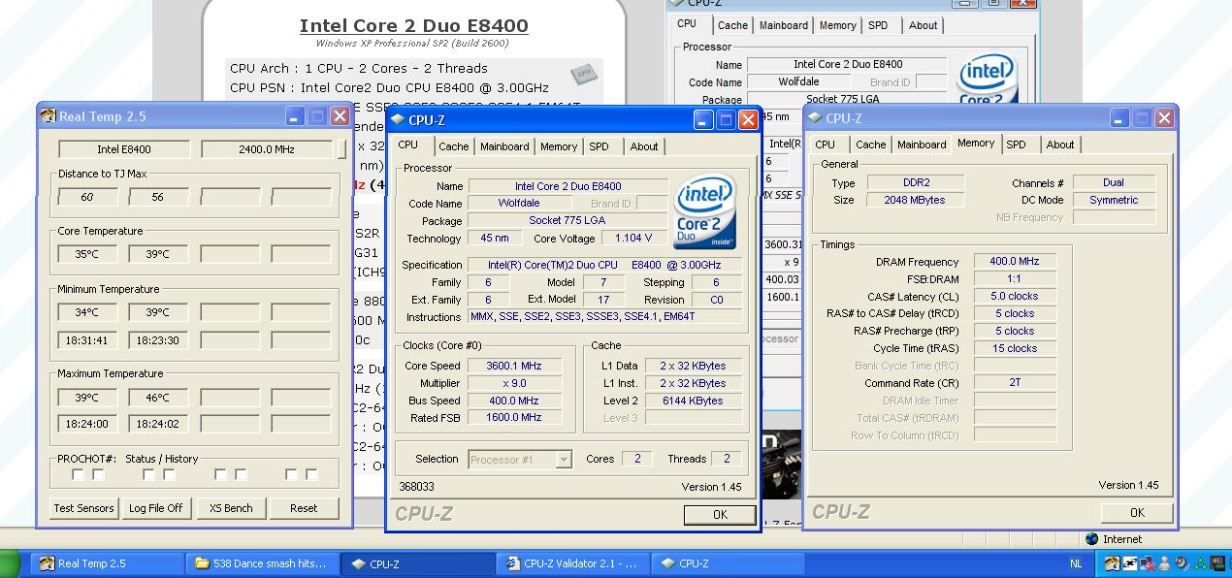
Task: Open About tab in front CPU-Z window
Action: pyautogui.click(x=644, y=146)
